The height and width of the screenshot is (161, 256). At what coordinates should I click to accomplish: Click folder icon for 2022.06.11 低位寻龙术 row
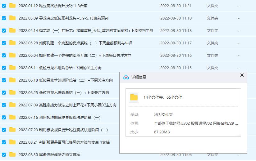click(12, 68)
